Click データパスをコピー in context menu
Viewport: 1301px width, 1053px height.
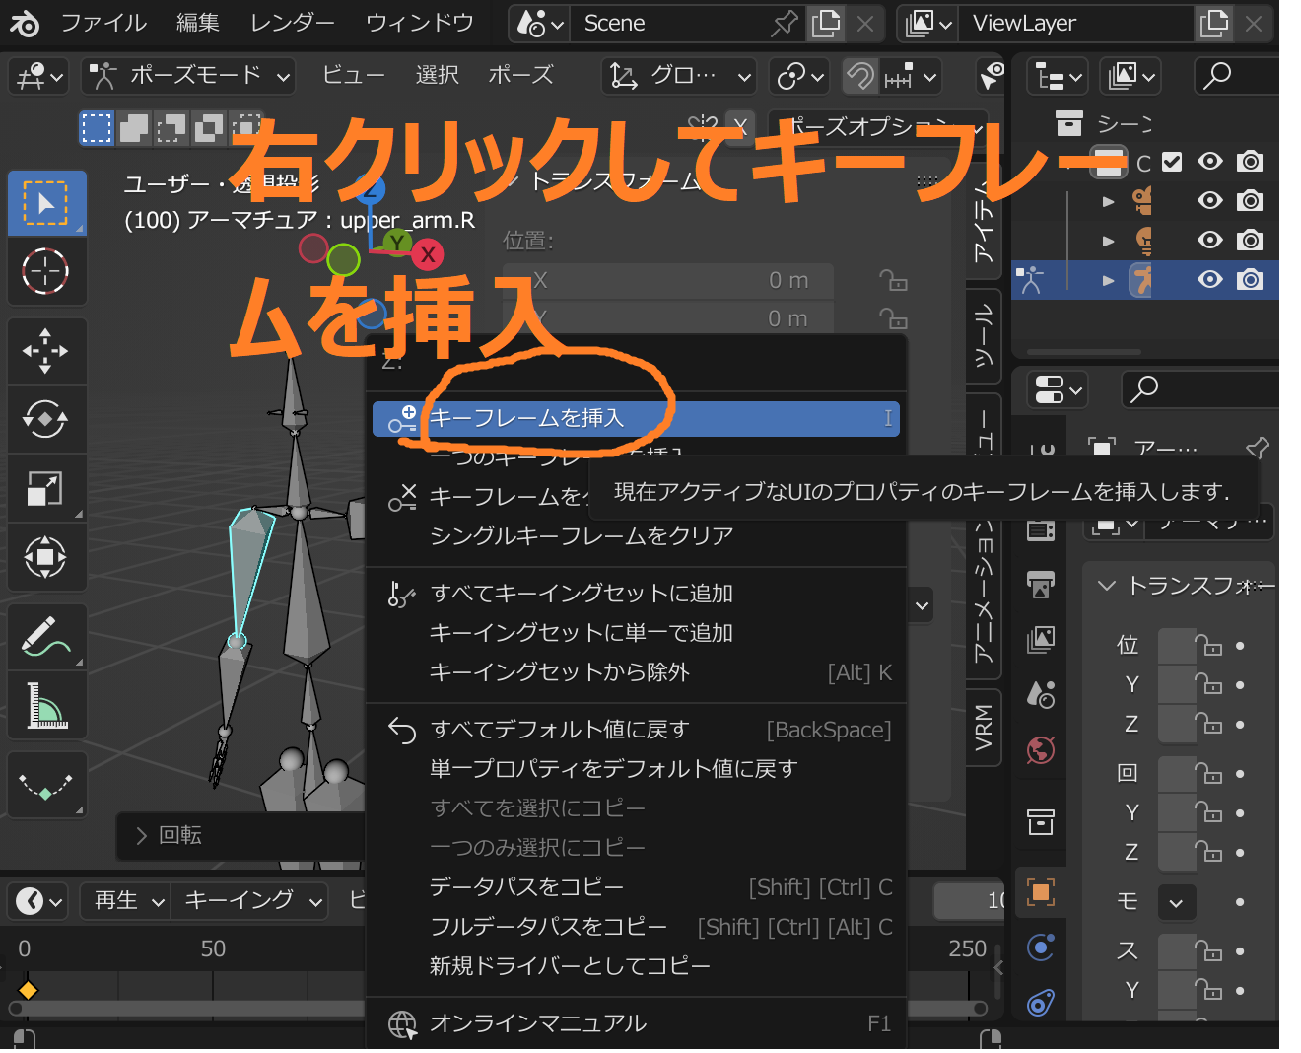click(x=526, y=887)
